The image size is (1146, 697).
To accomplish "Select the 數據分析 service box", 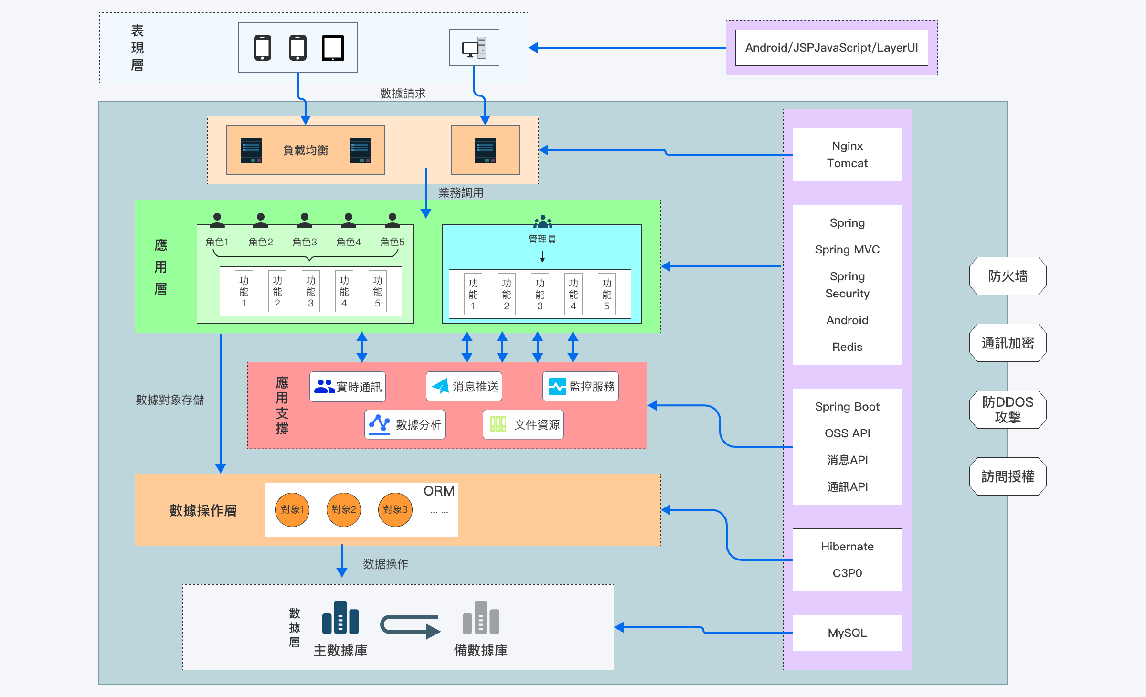I will 405,424.
